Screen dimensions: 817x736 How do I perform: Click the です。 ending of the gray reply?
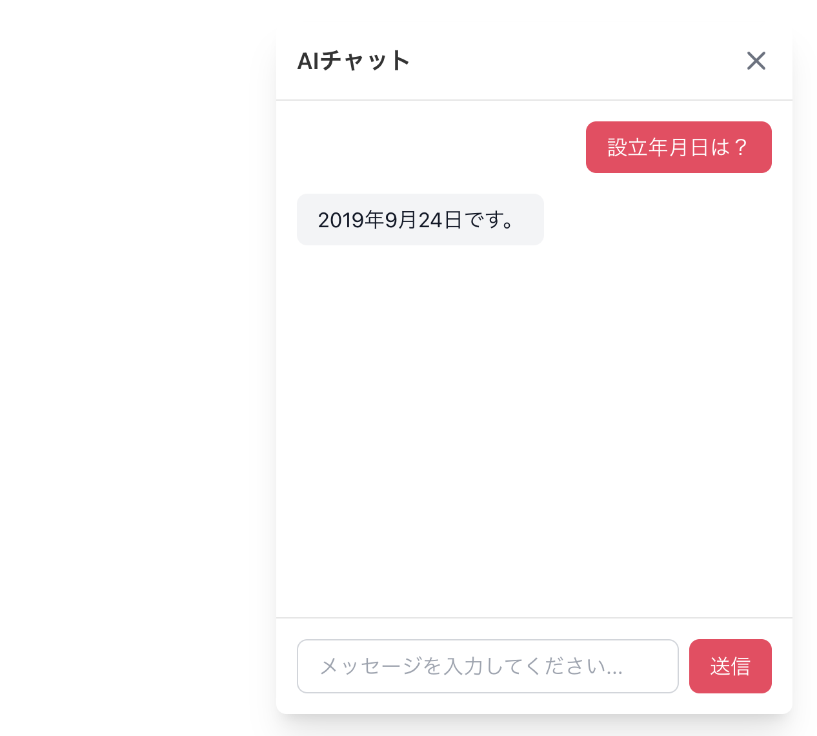tap(490, 220)
